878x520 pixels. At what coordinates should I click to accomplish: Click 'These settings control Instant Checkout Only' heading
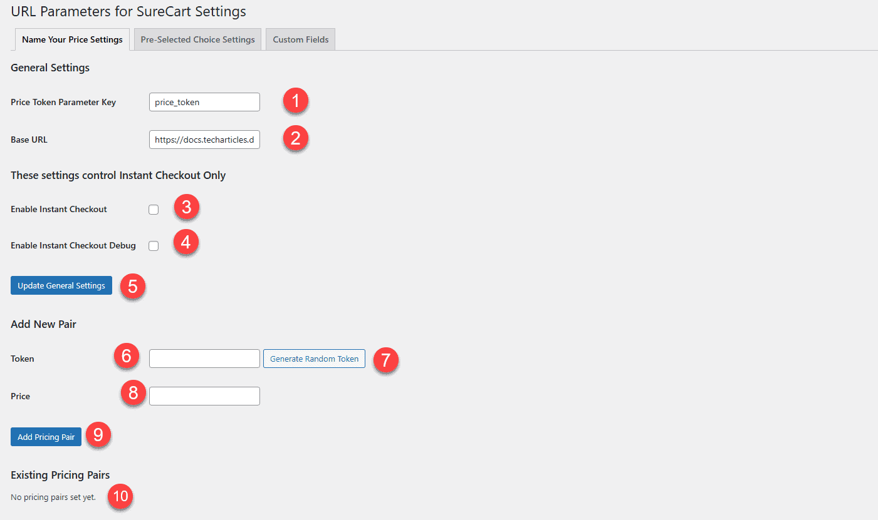(x=118, y=175)
